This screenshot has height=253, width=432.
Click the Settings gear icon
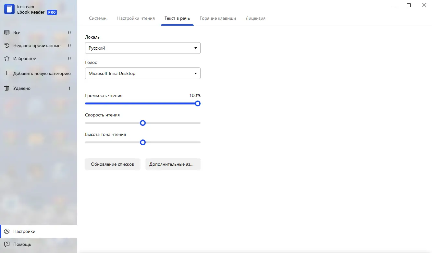pos(6,231)
